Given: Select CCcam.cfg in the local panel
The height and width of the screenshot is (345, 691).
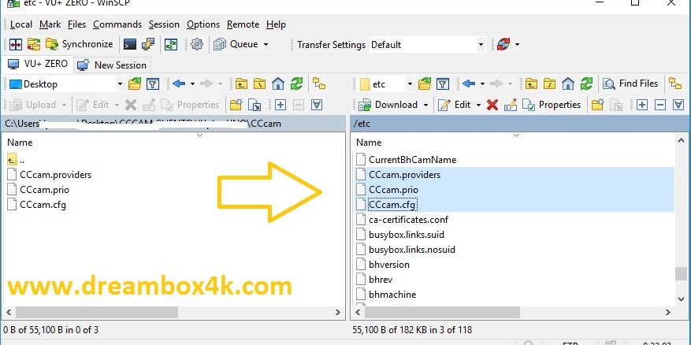Looking at the screenshot, I should (x=43, y=205).
